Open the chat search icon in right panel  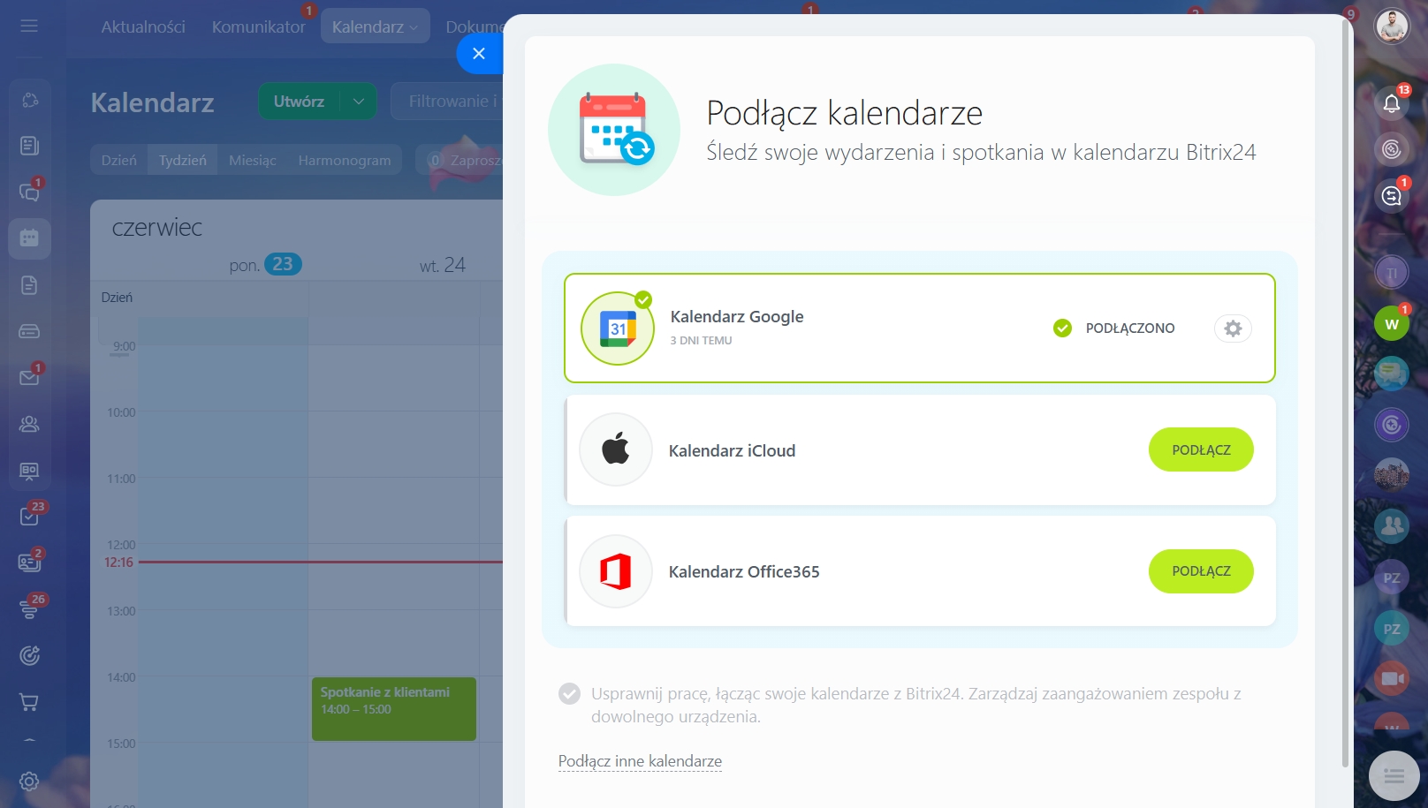1392,195
